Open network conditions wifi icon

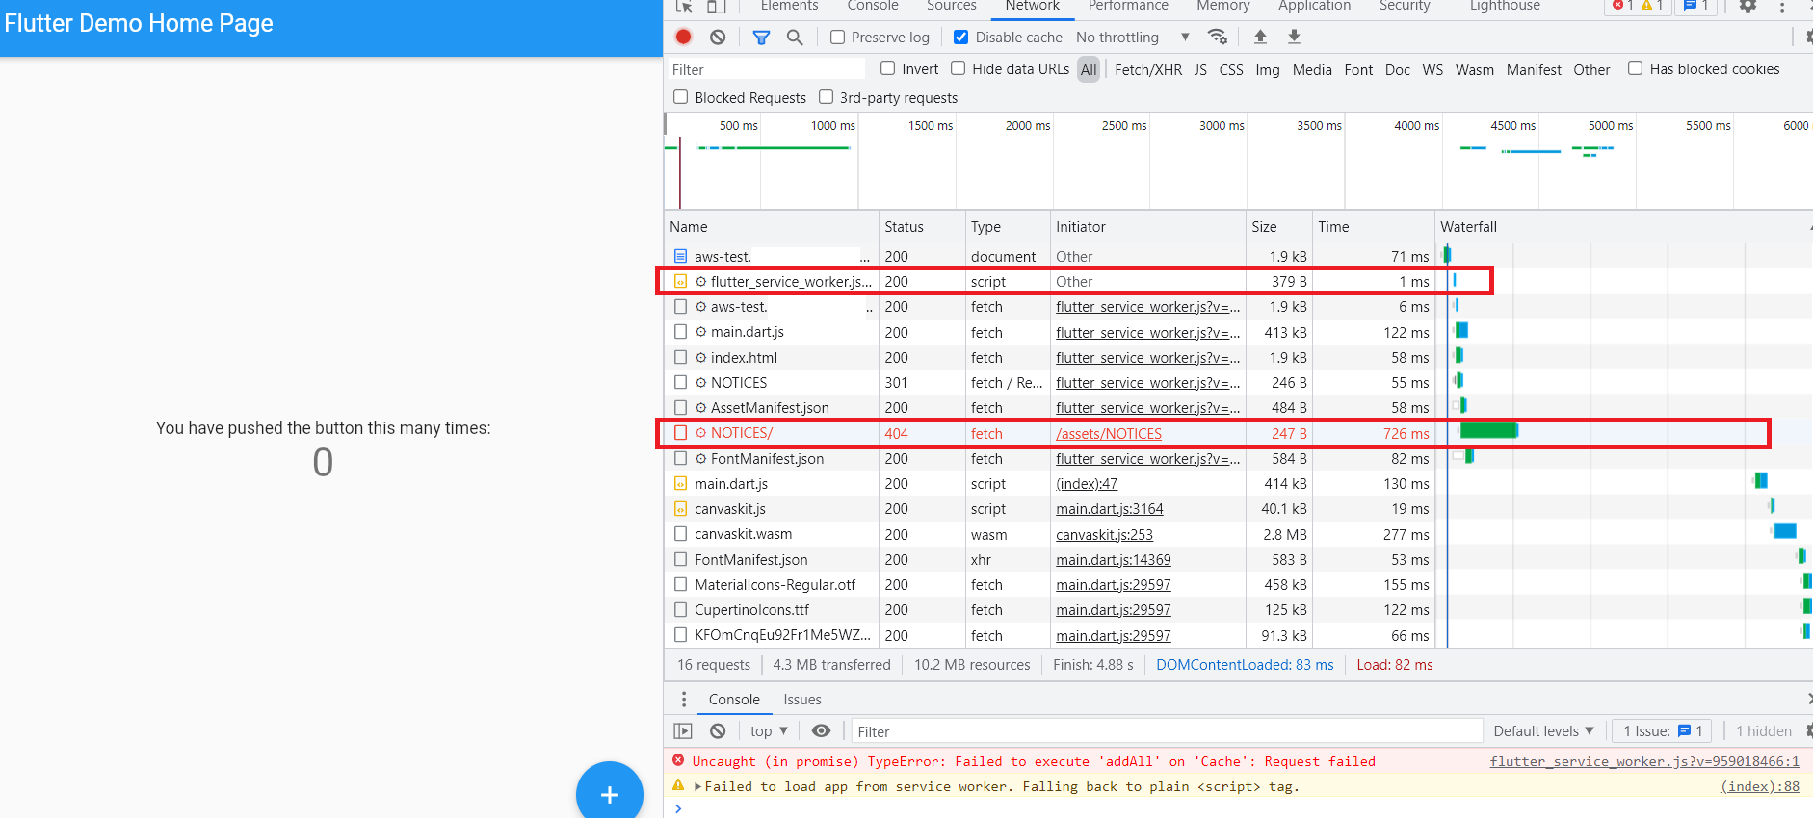[x=1218, y=37]
